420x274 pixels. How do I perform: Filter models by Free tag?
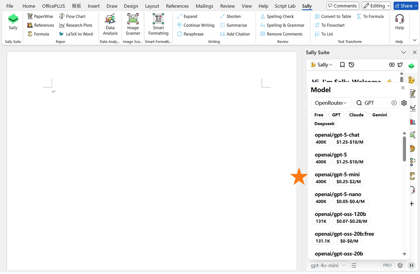click(x=319, y=115)
